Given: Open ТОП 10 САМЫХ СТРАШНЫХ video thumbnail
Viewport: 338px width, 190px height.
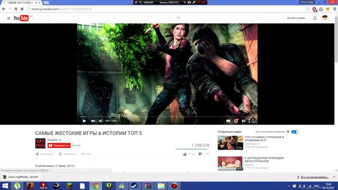Looking at the screenshot, I should pos(230,142).
